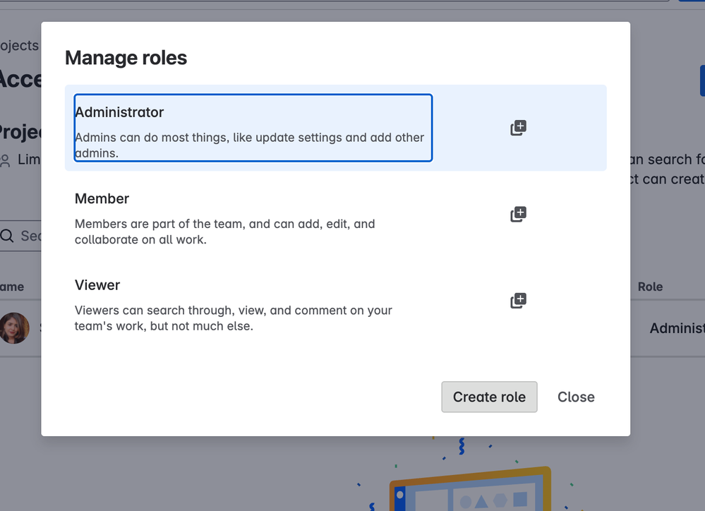Close the Manage roles dialog
This screenshot has width=705, height=511.
coord(576,397)
